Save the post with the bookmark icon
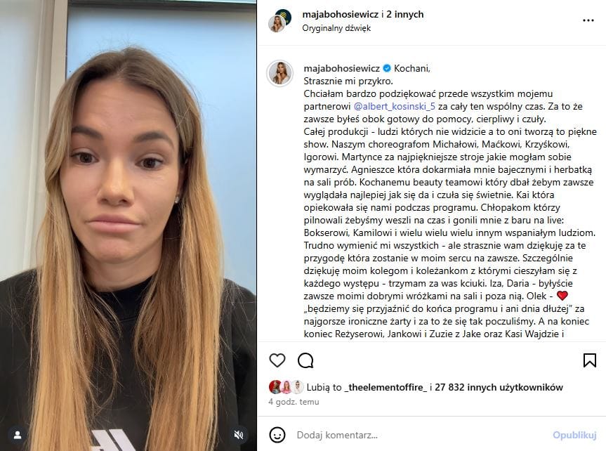Image resolution: width=606 pixels, height=451 pixels. pos(589,360)
